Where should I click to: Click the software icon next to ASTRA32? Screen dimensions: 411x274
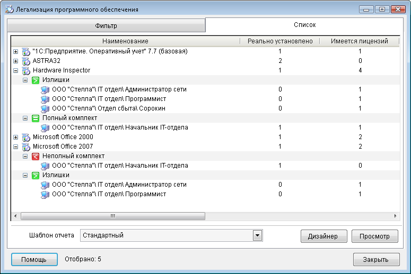[x=26, y=61]
